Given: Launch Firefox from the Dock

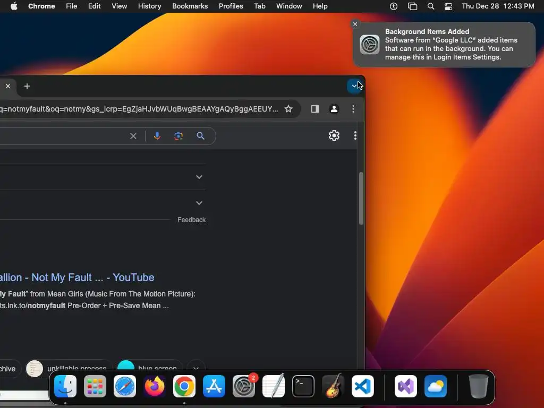Looking at the screenshot, I should [155, 386].
